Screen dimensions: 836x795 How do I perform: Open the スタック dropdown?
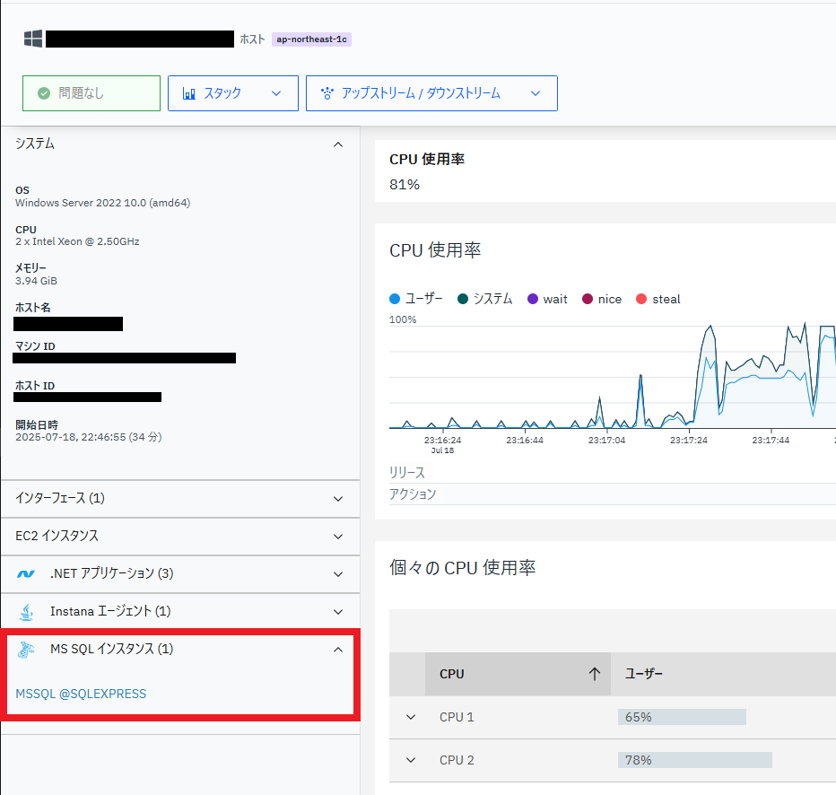click(233, 93)
